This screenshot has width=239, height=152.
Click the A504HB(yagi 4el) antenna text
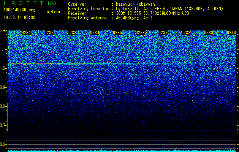[134, 18]
